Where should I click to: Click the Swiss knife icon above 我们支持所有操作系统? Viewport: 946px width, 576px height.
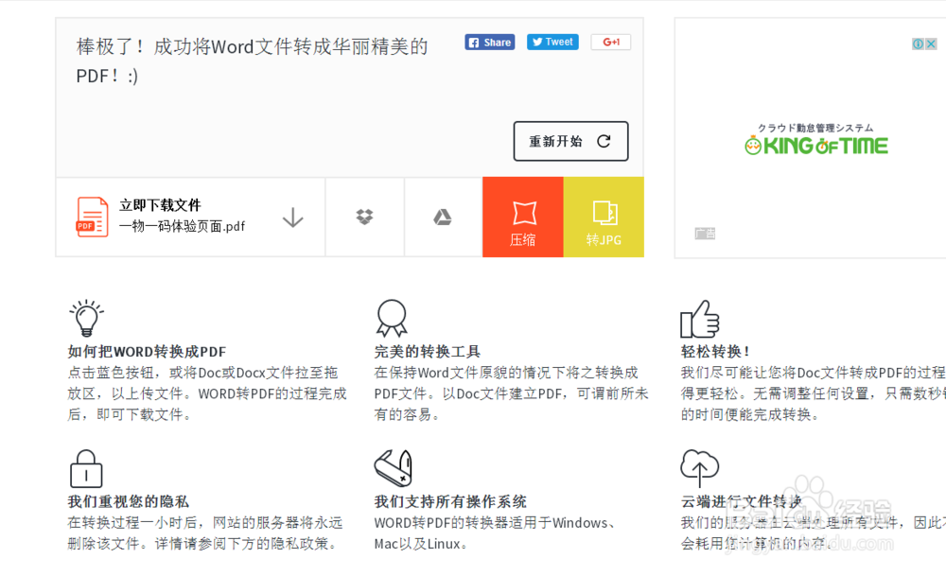[x=392, y=469]
